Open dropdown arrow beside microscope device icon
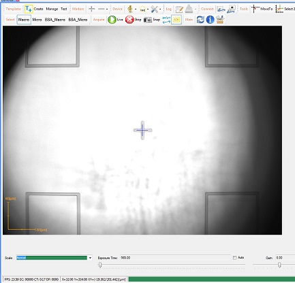 136,10
